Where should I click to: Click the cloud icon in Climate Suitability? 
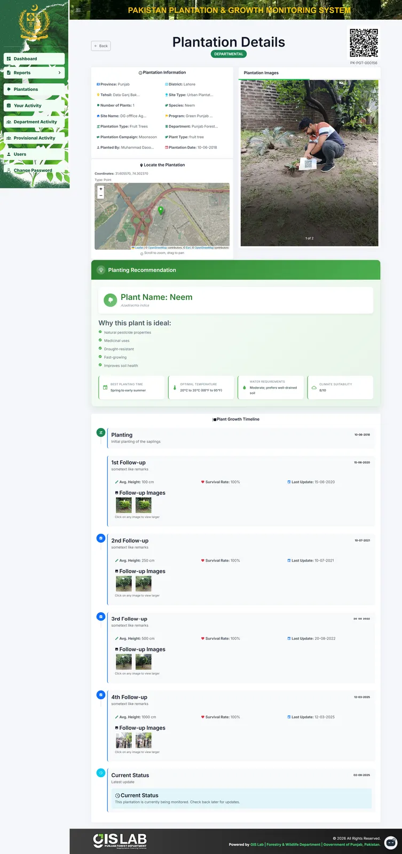(x=314, y=388)
